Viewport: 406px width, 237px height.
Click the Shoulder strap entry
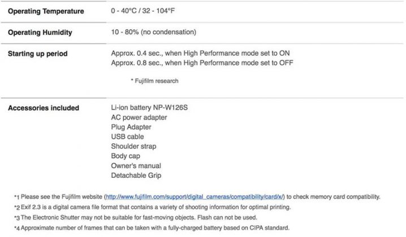(x=135, y=146)
